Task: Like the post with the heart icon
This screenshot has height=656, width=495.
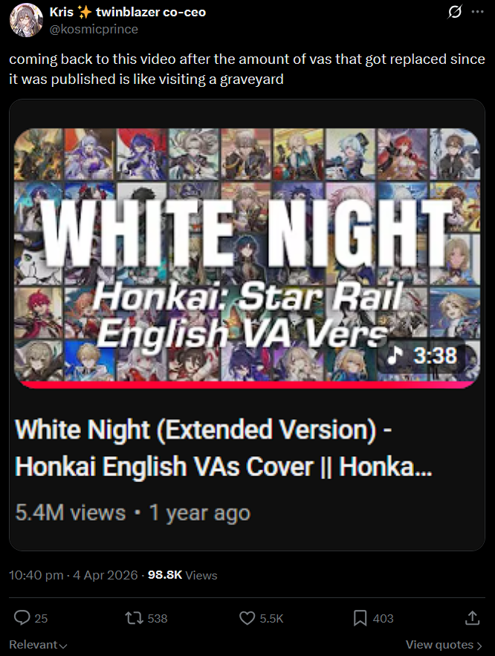Action: (x=247, y=618)
